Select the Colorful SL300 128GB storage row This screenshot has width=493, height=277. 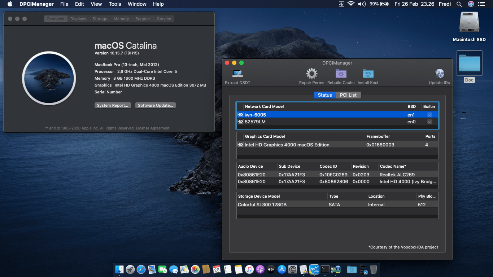337,205
